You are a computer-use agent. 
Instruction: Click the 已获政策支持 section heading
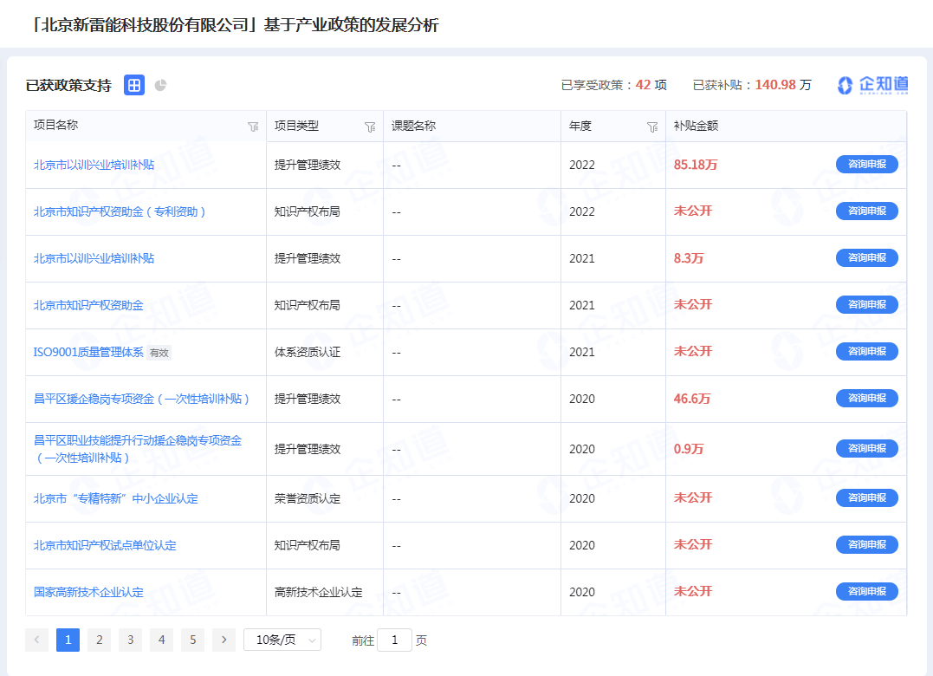pos(68,86)
